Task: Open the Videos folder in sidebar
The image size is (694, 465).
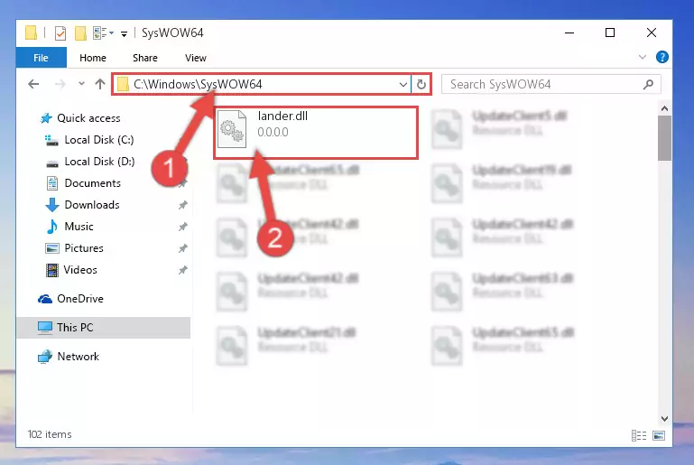Action: [x=80, y=270]
